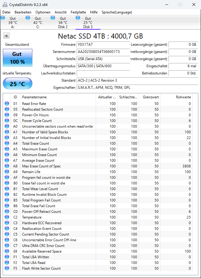This screenshot has width=201, height=278.
Task: Click status orb for Current Pending Sector Count
Action: pyautogui.click(x=7, y=234)
